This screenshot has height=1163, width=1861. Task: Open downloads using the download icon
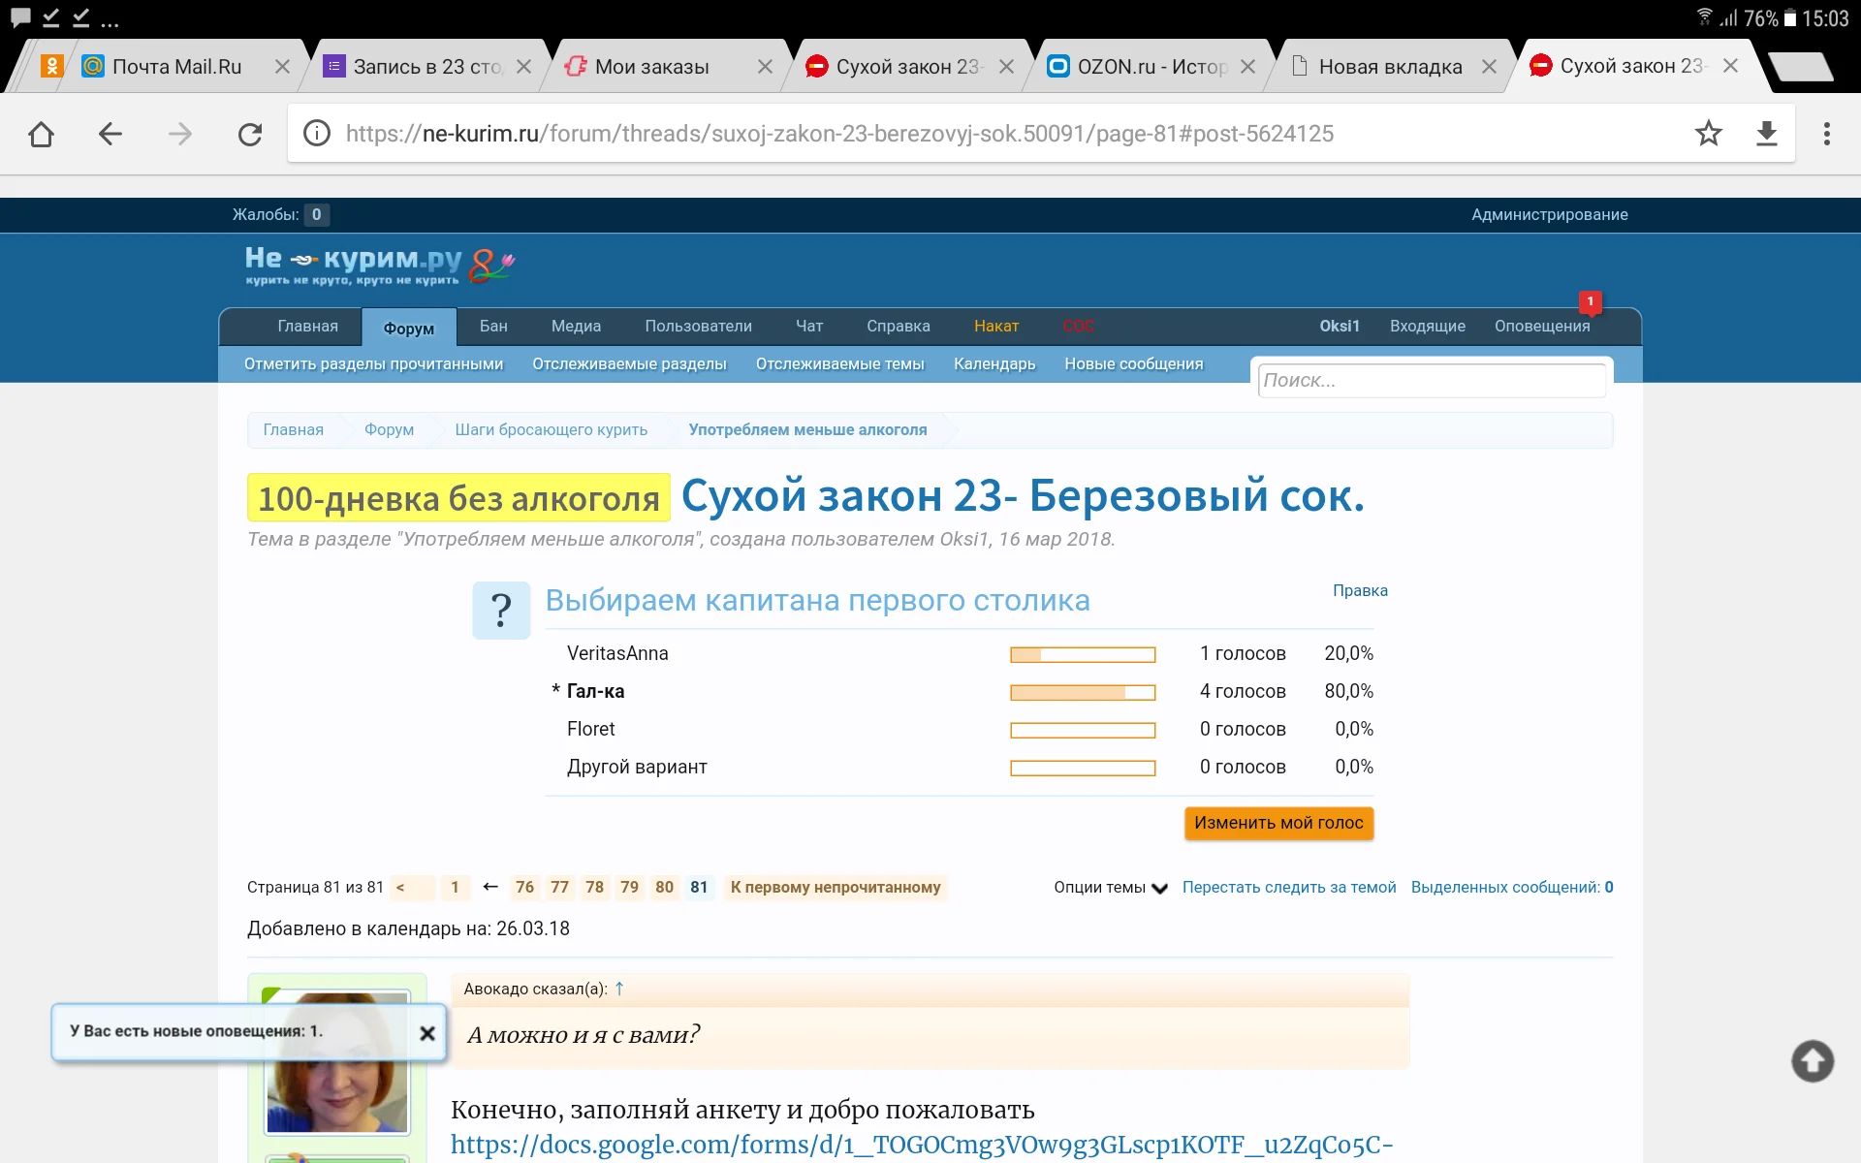tap(1768, 134)
